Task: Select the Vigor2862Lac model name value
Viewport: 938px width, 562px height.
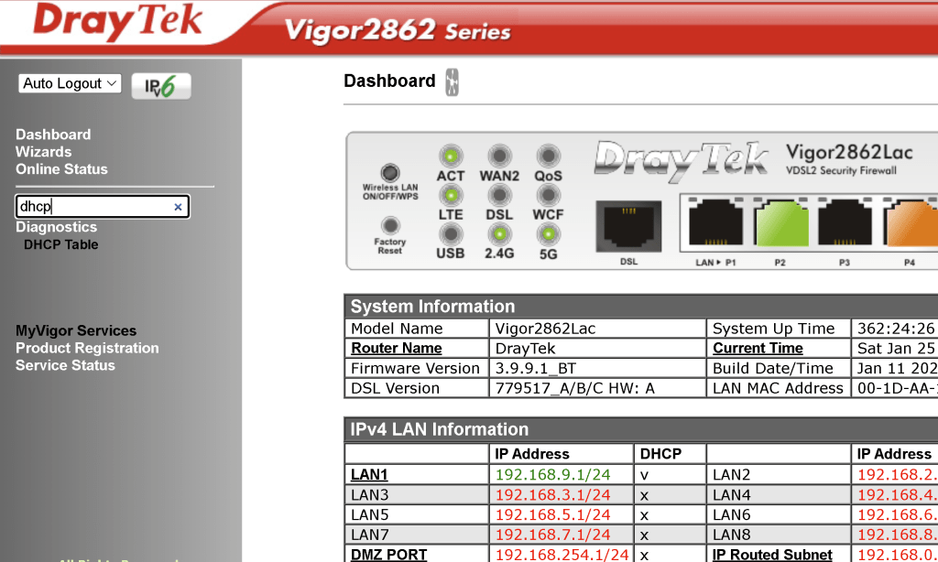Action: 546,329
